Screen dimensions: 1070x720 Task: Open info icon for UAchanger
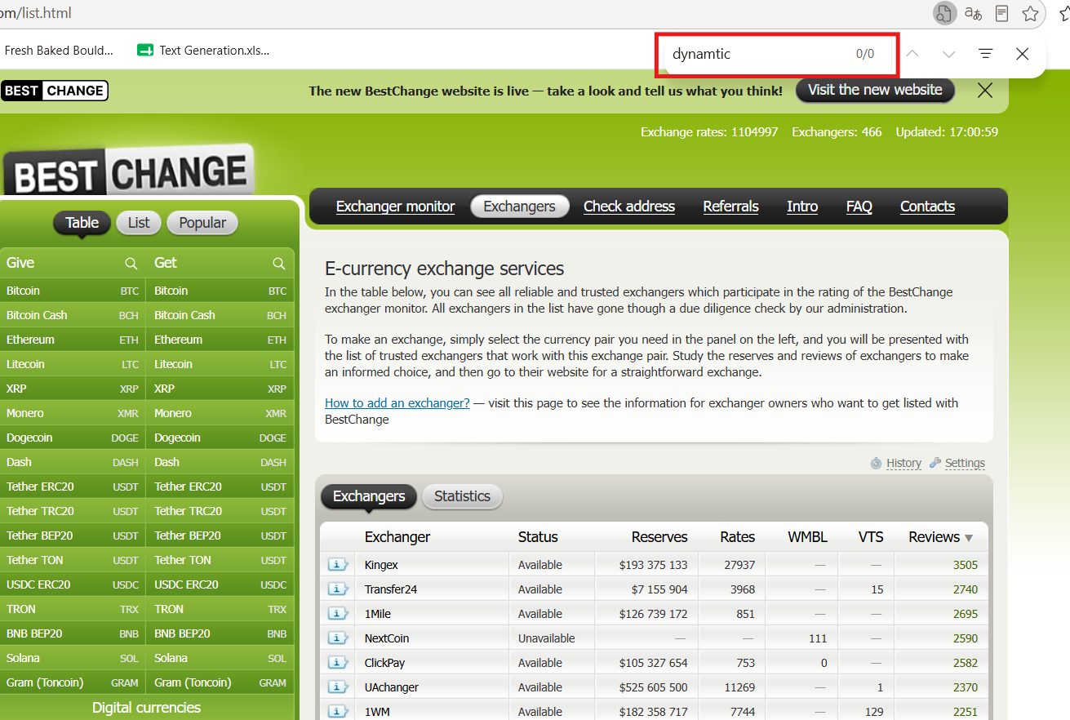click(x=338, y=687)
